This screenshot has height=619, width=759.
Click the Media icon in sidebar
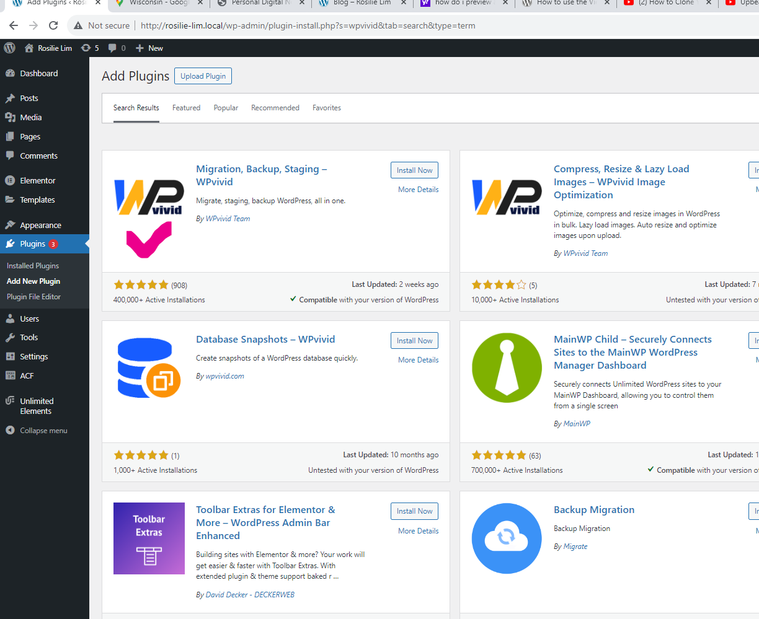(10, 117)
